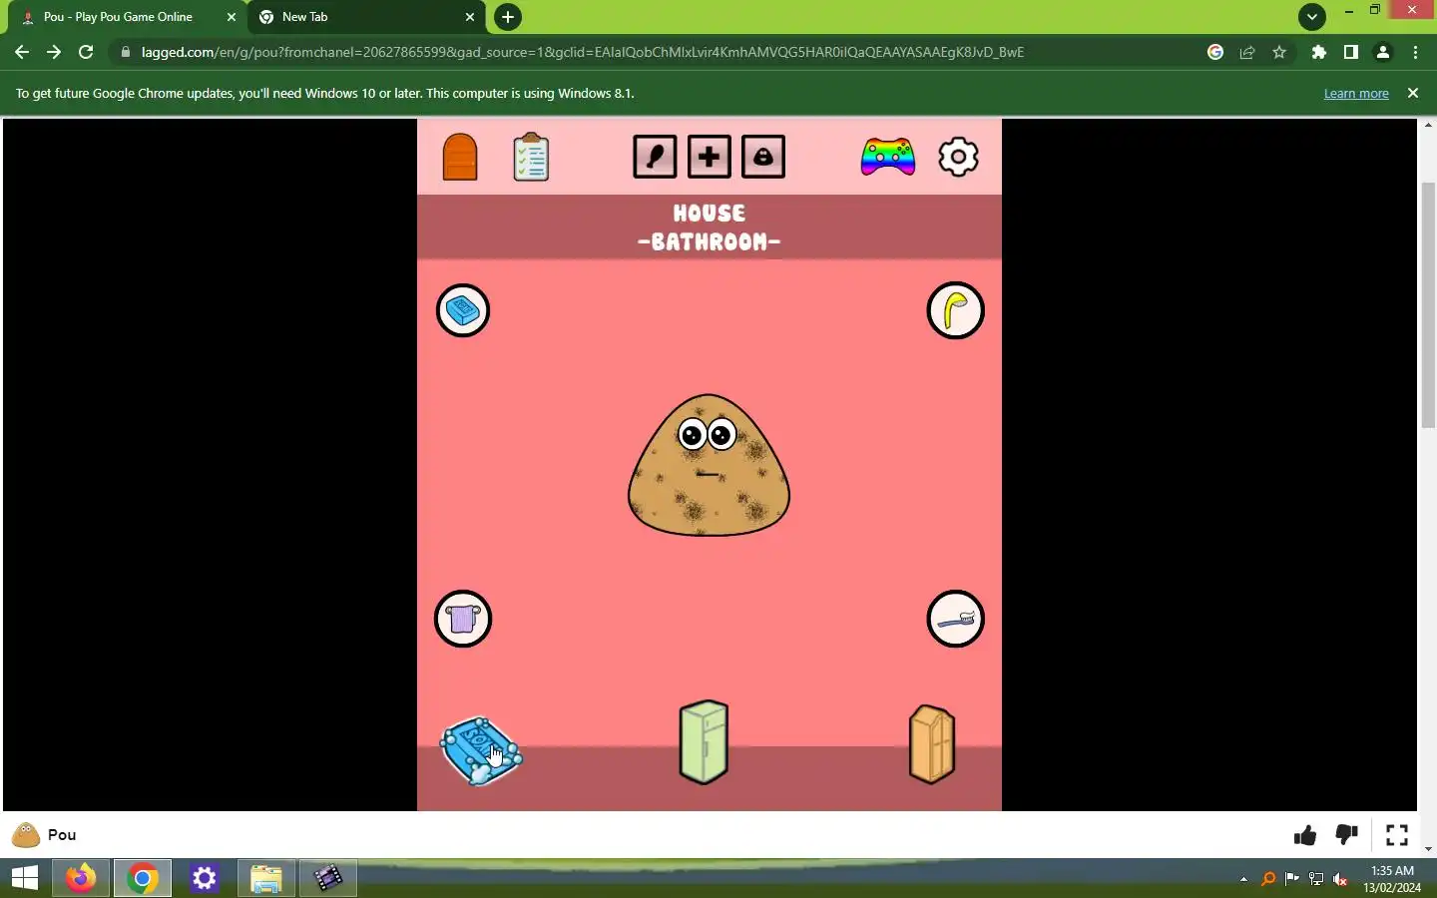Image resolution: width=1437 pixels, height=898 pixels.
Task: Open a new browser tab
Action: (x=508, y=17)
